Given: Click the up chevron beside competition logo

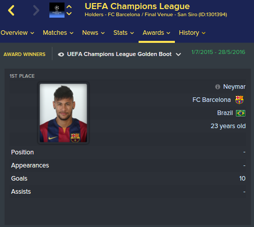Looking at the screenshot, I should pyautogui.click(x=69, y=7).
